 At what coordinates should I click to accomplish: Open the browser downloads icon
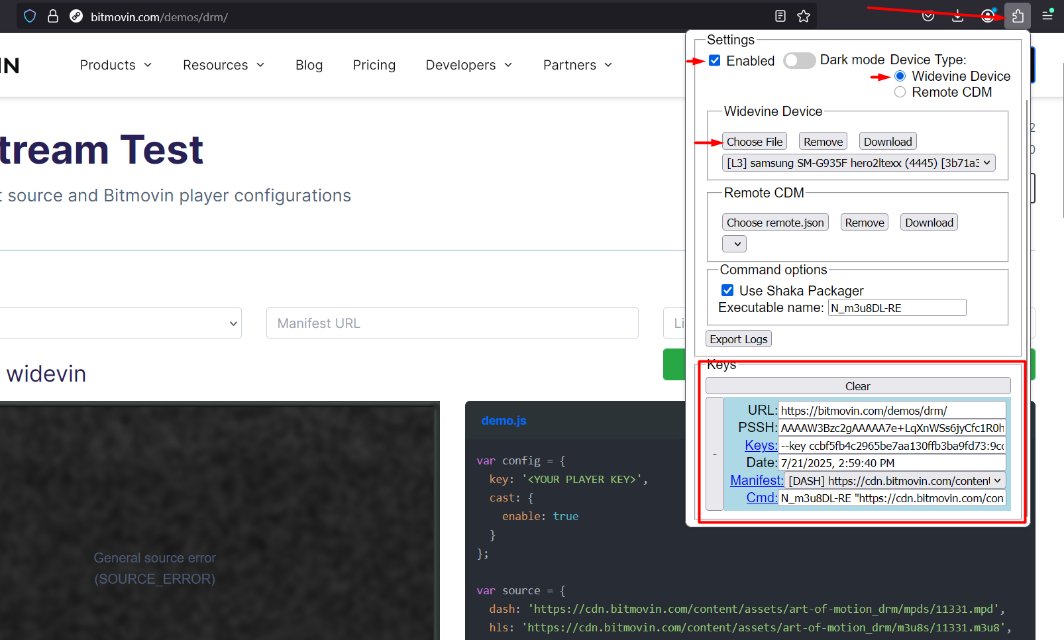click(958, 16)
